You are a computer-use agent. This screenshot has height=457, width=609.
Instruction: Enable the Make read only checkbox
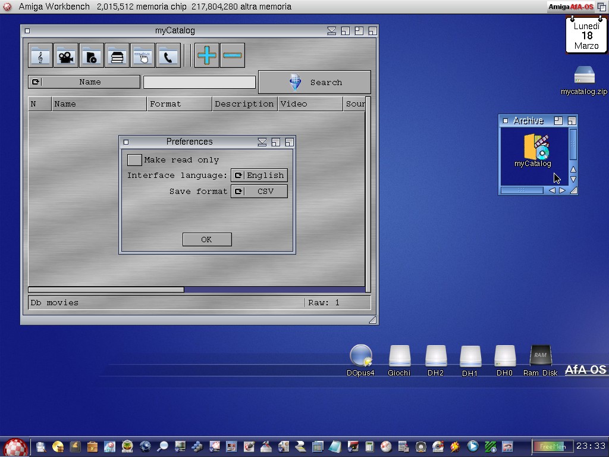coord(134,160)
